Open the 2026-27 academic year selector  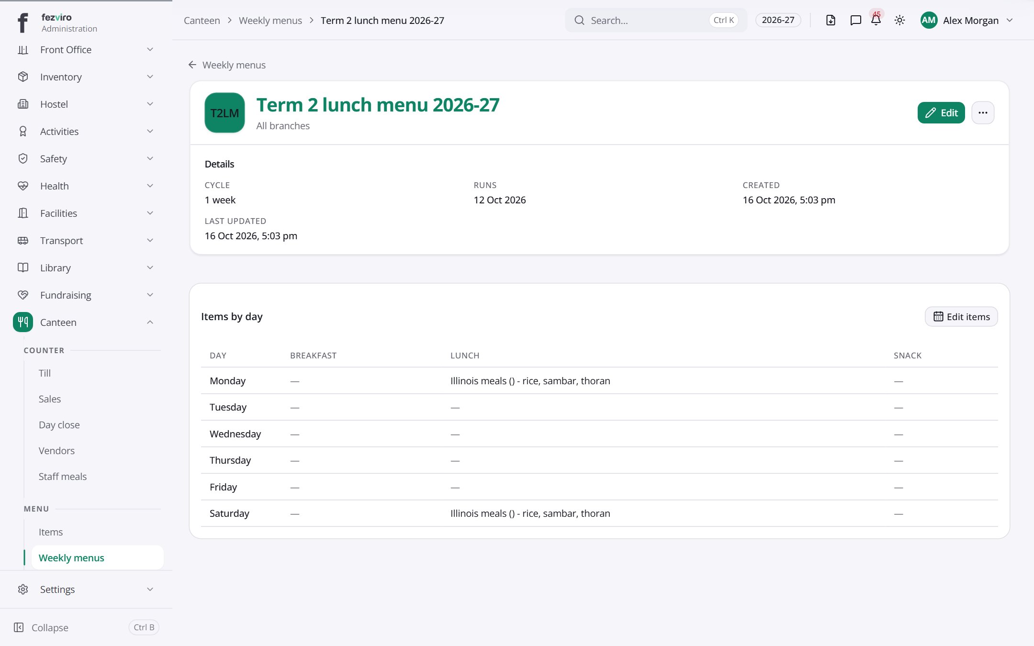click(x=778, y=20)
